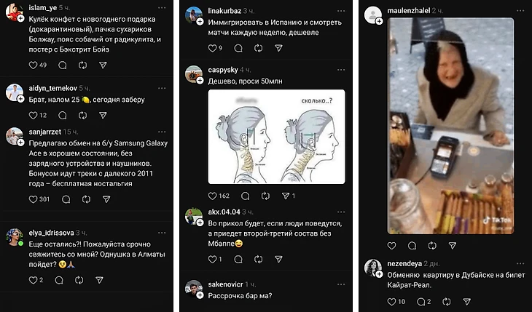This screenshot has height=312, width=532.
Task: Repost sanjarrzet's Samsung Galaxy comment
Action: click(x=86, y=199)
